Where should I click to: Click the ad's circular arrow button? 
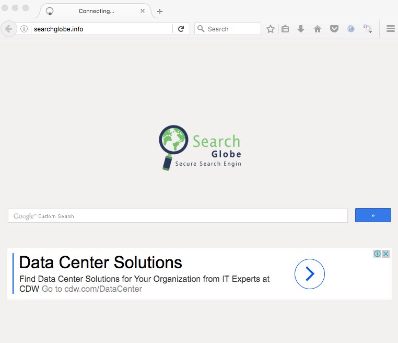(309, 274)
